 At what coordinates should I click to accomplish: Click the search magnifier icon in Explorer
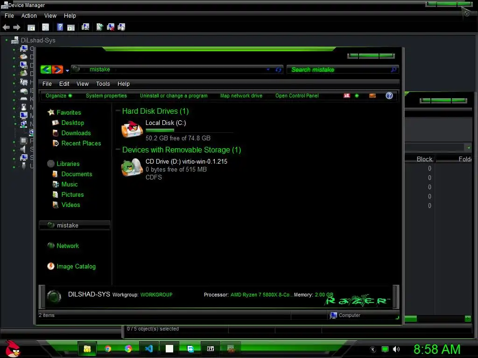click(393, 70)
